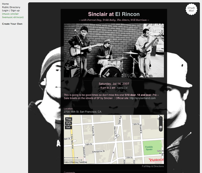This screenshot has height=173, width=202.
Task: Click the Sinclair at El Rincon title
Action: click(114, 14)
